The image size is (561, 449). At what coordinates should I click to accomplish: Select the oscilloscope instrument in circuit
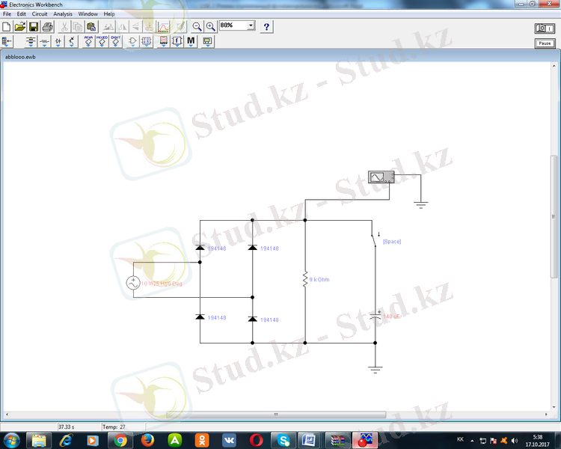pyautogui.click(x=381, y=177)
